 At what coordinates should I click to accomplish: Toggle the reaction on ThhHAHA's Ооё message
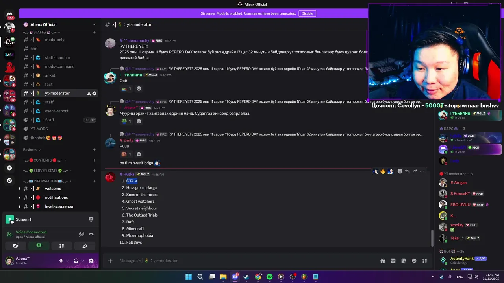pyautogui.click(x=126, y=89)
